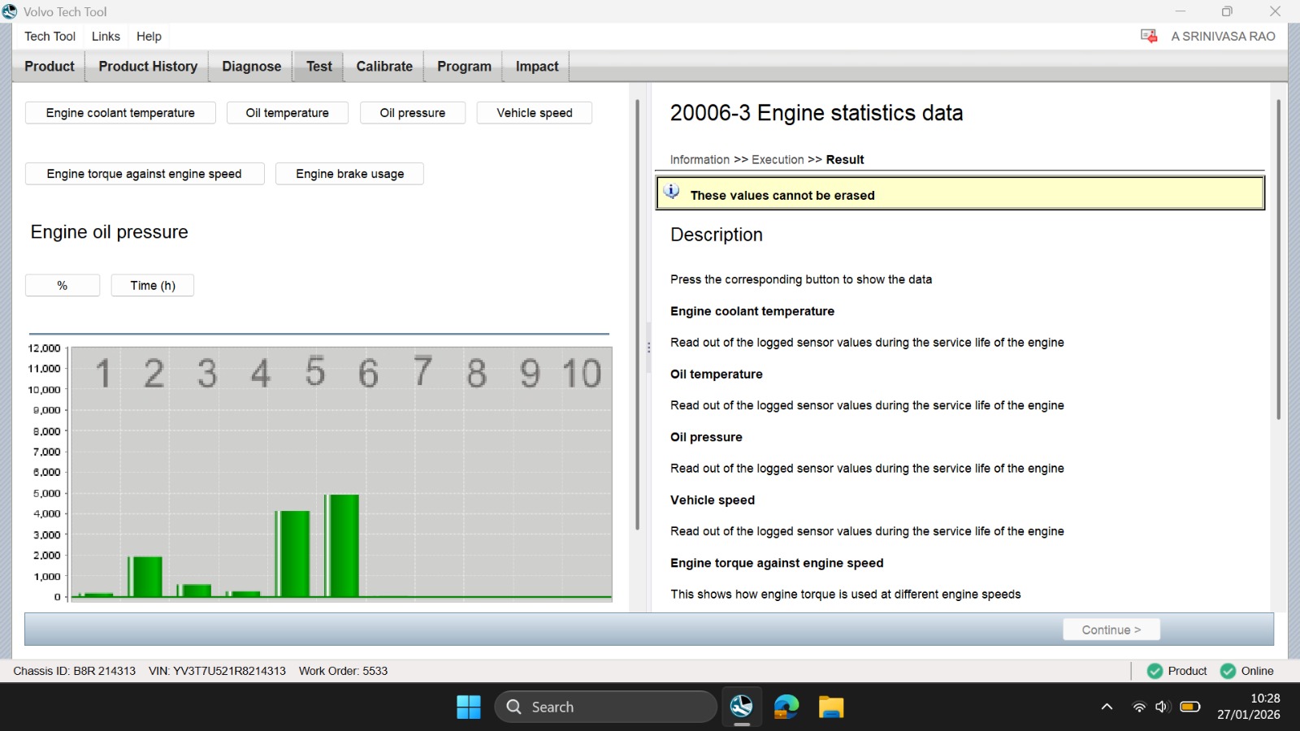
Task: Open the Windows Start menu
Action: click(x=469, y=707)
